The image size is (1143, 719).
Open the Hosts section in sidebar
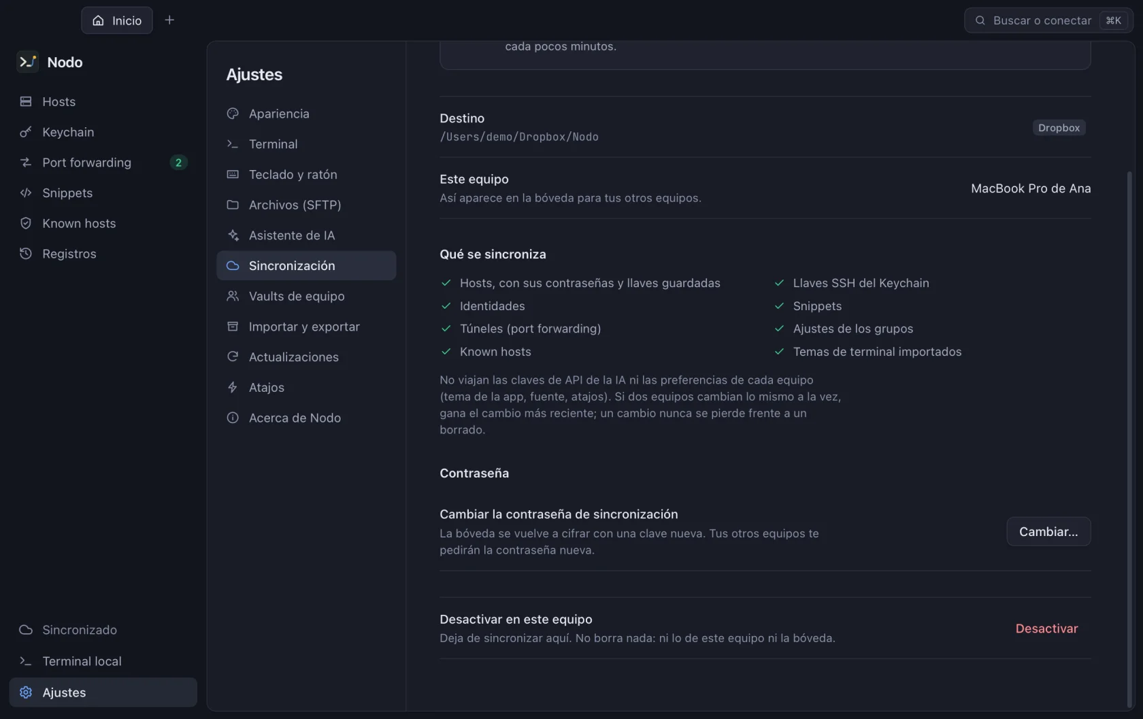click(x=103, y=101)
